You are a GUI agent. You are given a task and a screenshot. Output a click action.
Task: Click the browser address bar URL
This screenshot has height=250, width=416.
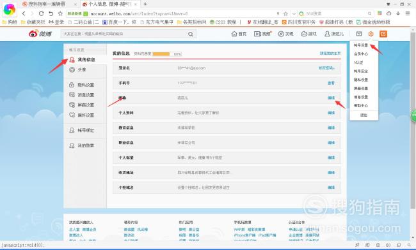139,13
